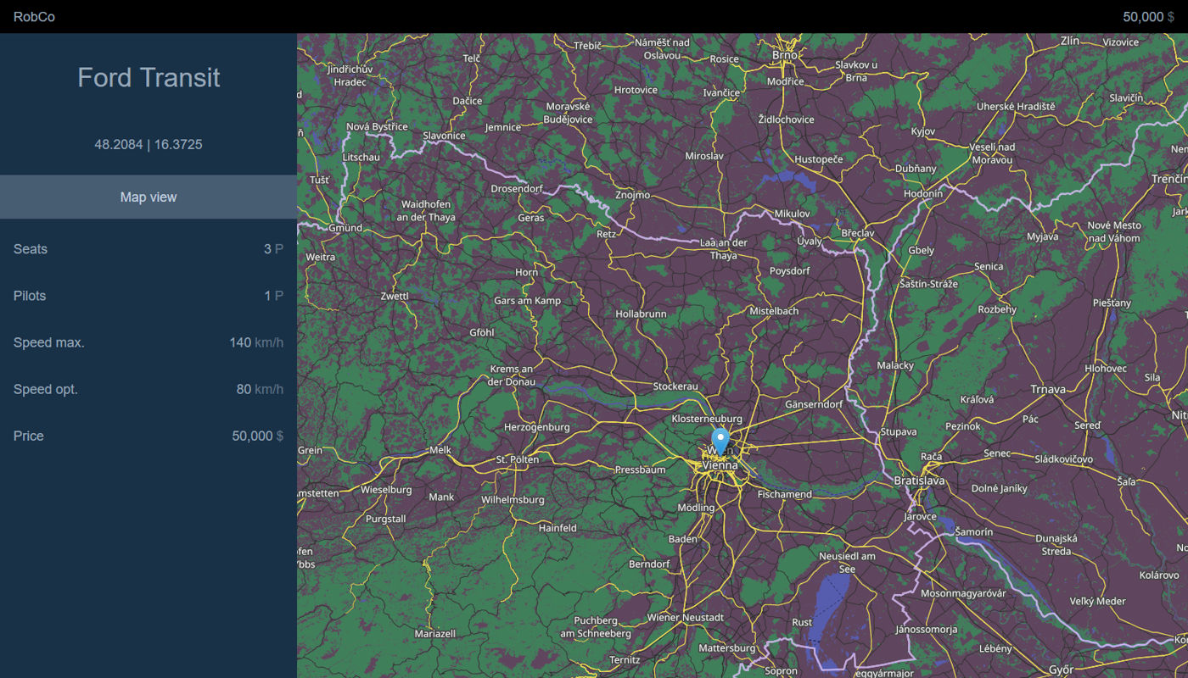
Task: Click the Neusiedl am See map label
Action: 846,563
